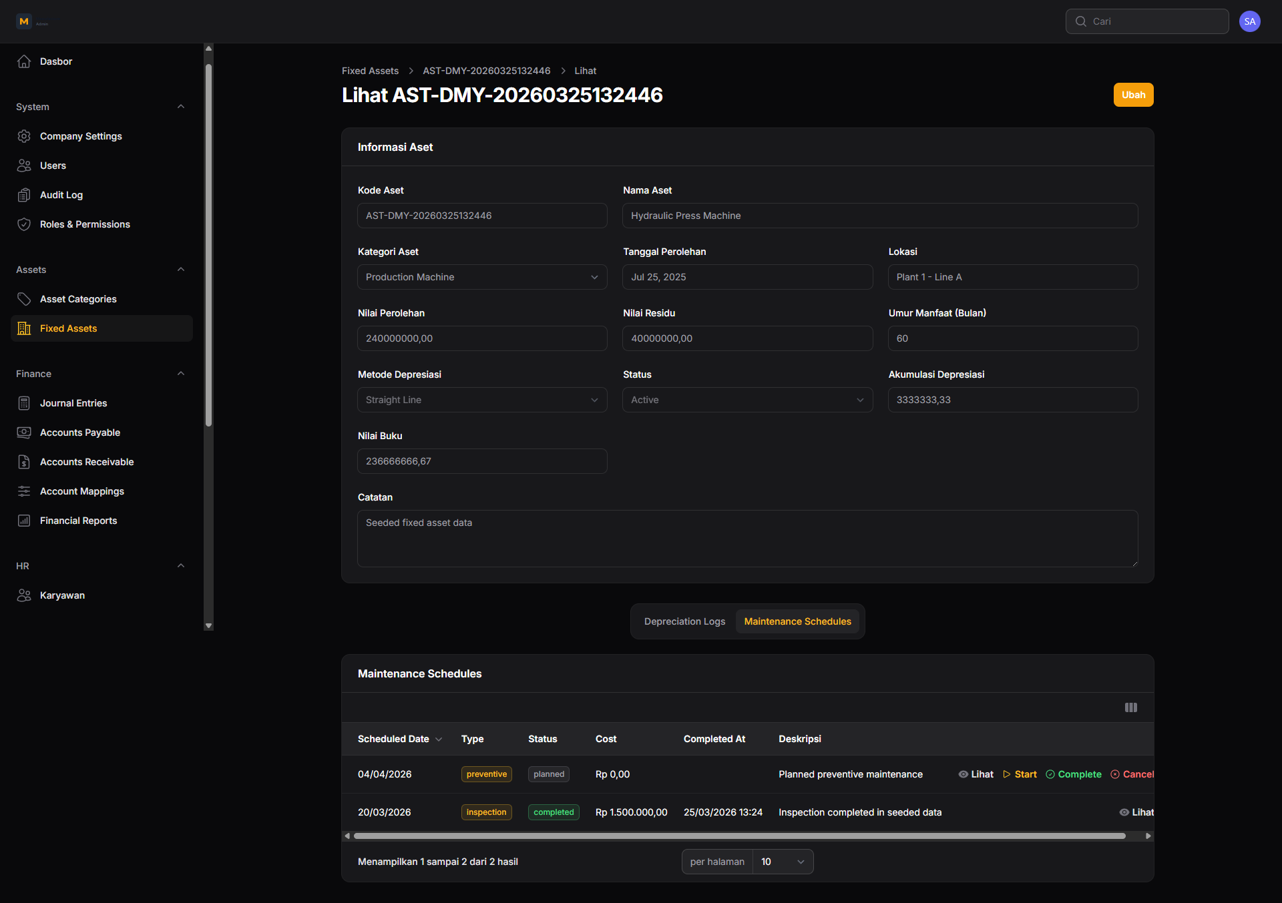Viewport: 1282px width, 903px height.
Task: Click the 04/04/2026 scheduled date cell
Action: tap(385, 774)
